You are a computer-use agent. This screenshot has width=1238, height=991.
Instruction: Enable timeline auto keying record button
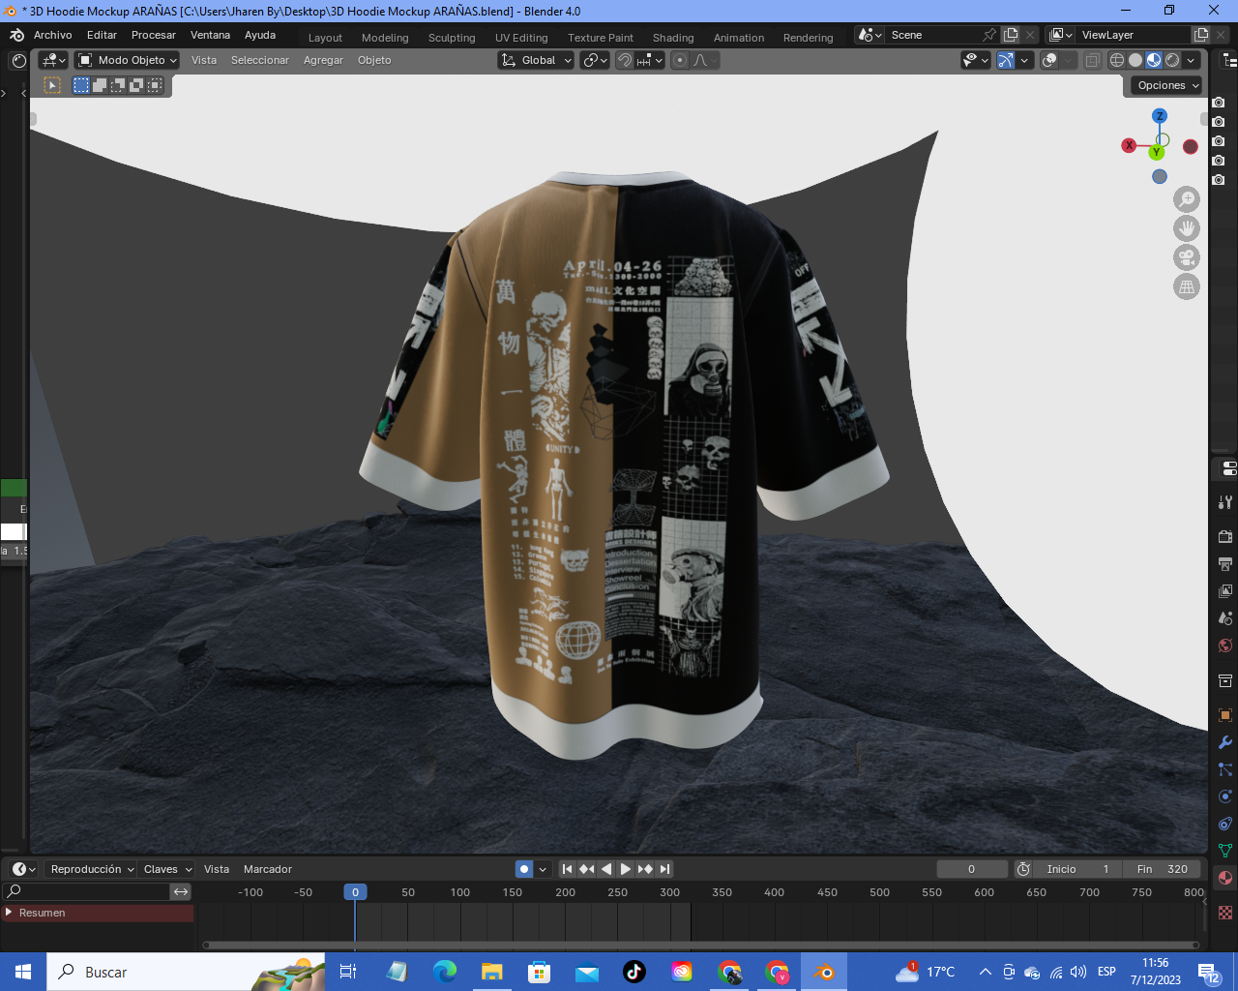coord(524,869)
